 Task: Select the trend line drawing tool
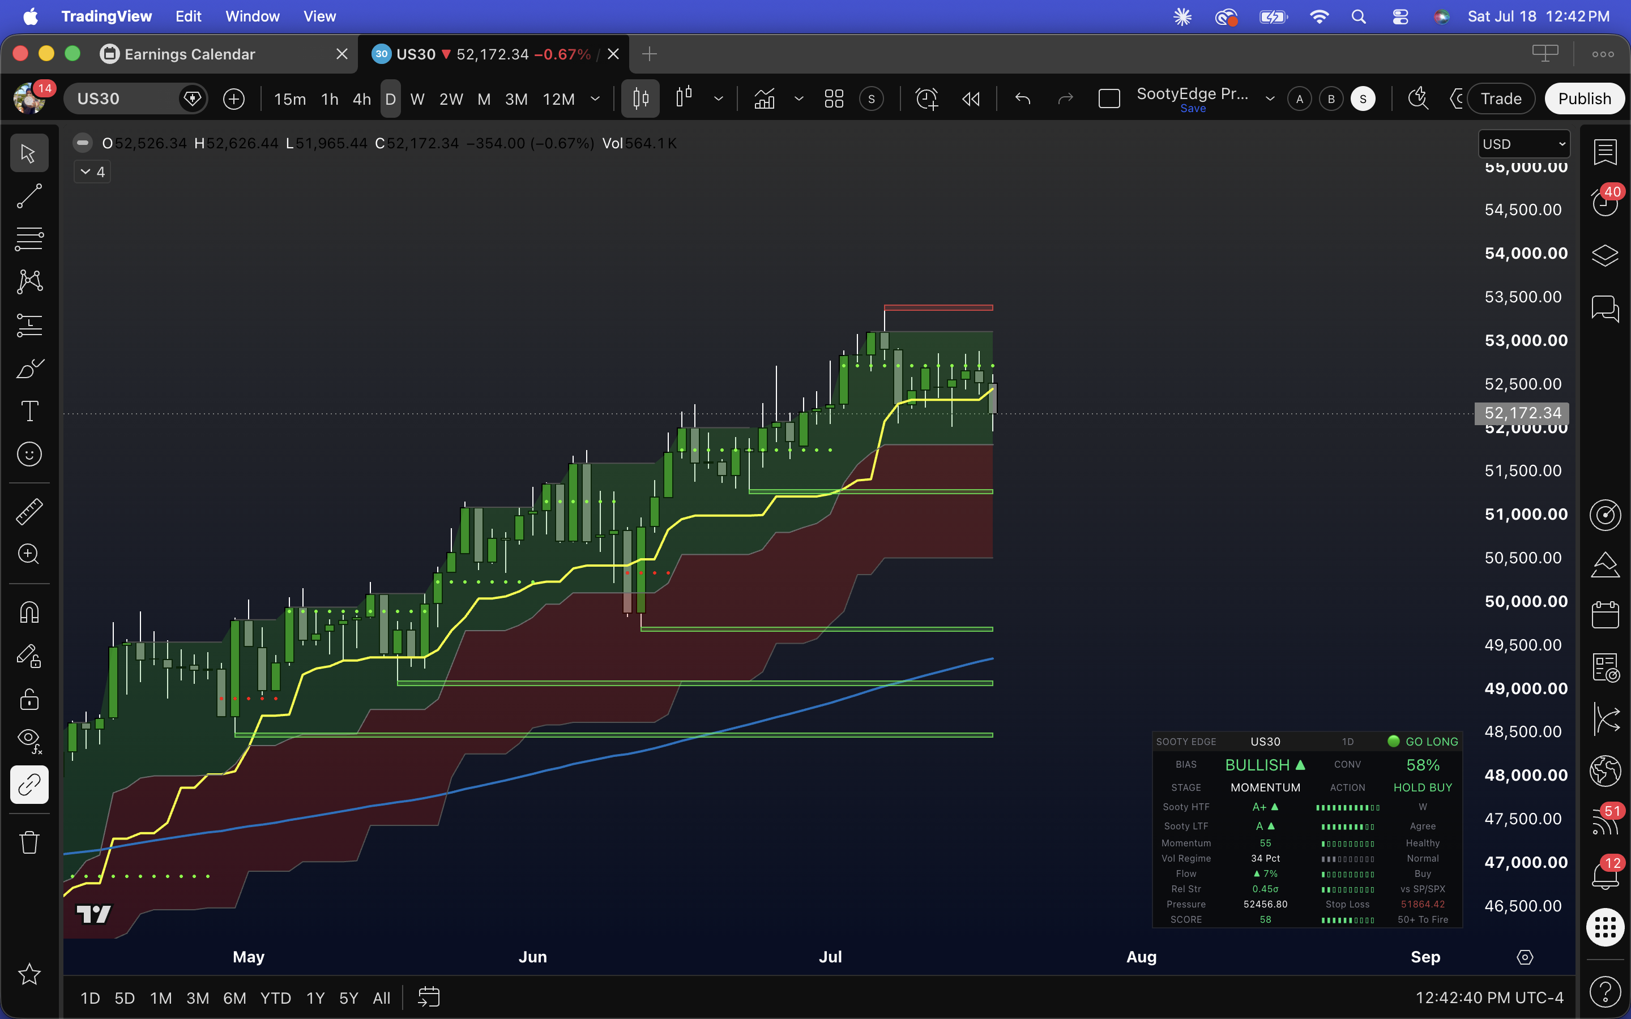pyautogui.click(x=29, y=196)
